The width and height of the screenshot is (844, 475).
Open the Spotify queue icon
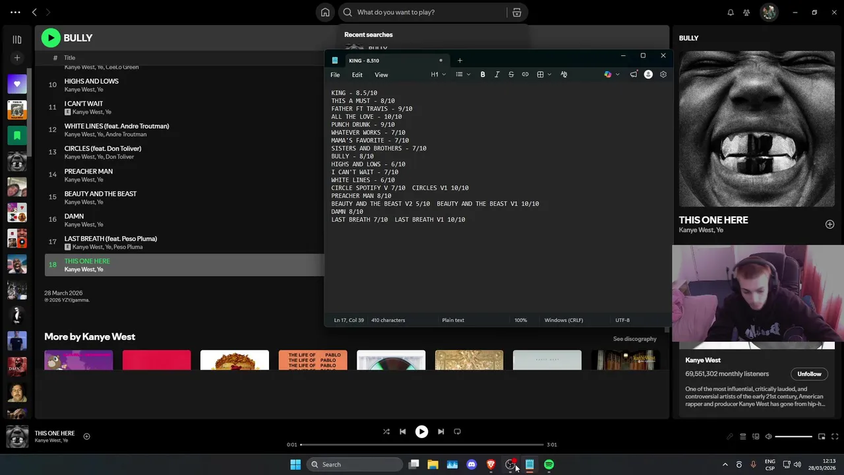[x=742, y=436]
